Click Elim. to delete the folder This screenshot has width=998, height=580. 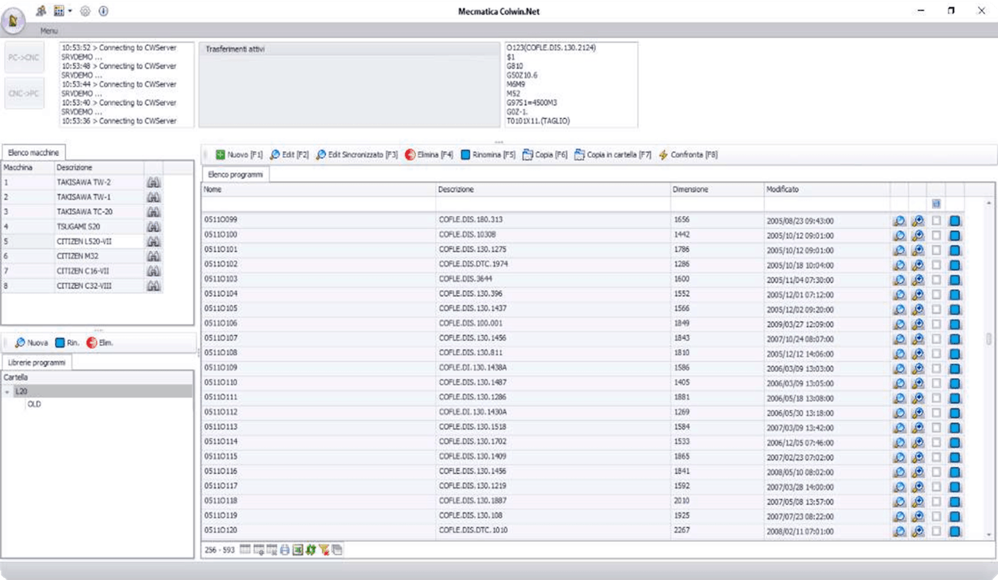tap(99, 343)
